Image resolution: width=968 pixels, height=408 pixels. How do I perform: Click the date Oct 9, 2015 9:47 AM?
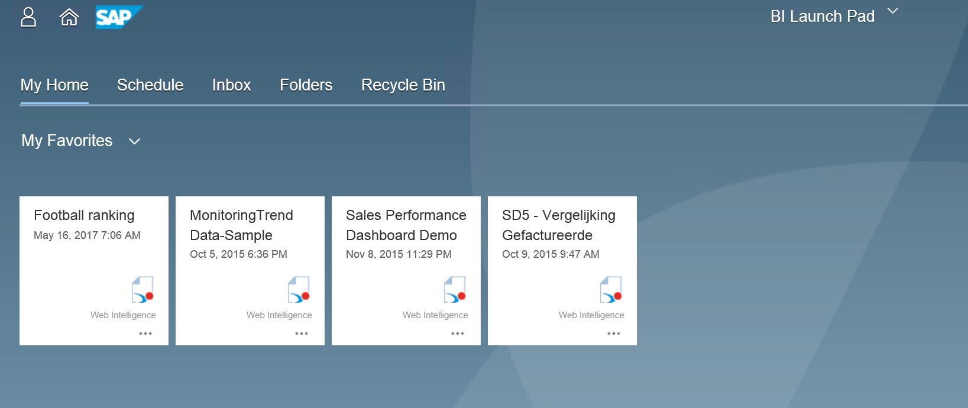point(551,254)
